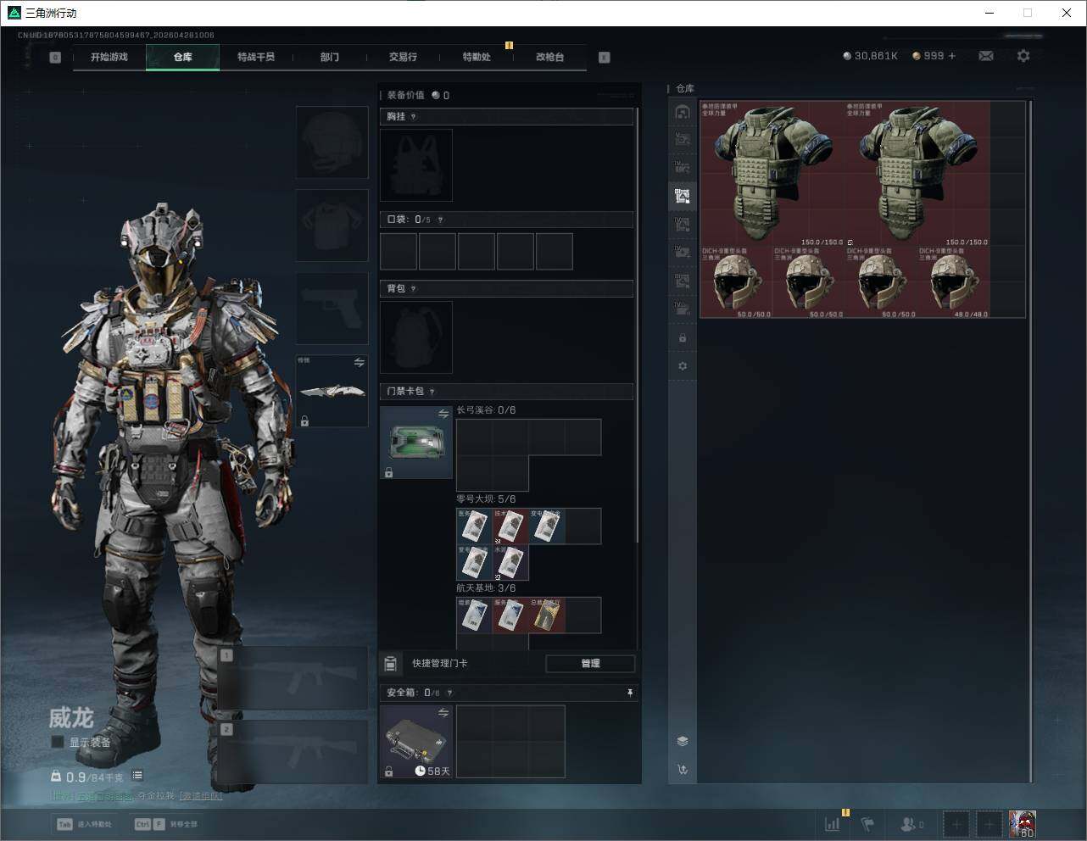Viewport: 1087px width, 841px height.
Task: Click the empty chest rig slot
Action: pyautogui.click(x=416, y=165)
